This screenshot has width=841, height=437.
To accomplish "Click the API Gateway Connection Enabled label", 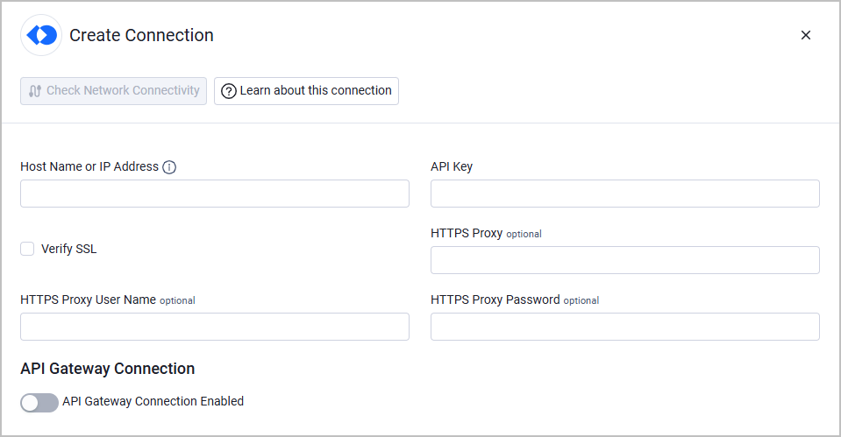I will [x=153, y=401].
